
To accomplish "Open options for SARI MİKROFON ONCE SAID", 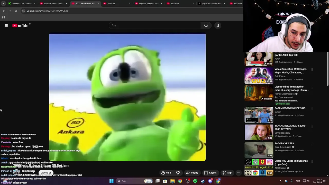I will [312, 109].
